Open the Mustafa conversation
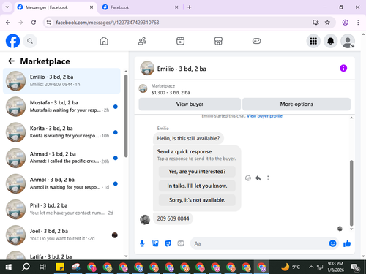 click(61, 107)
